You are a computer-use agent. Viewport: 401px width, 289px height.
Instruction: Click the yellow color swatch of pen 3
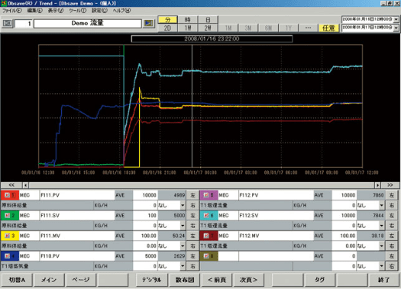(10, 236)
